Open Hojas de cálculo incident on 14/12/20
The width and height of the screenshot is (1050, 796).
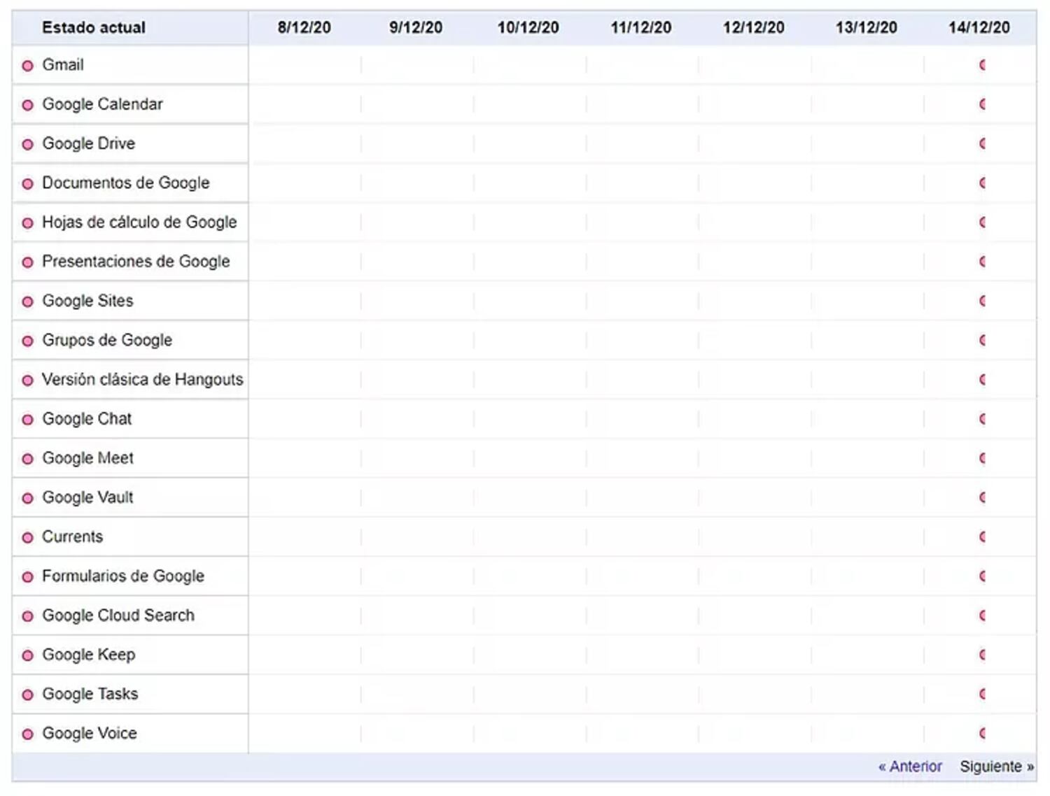[983, 222]
